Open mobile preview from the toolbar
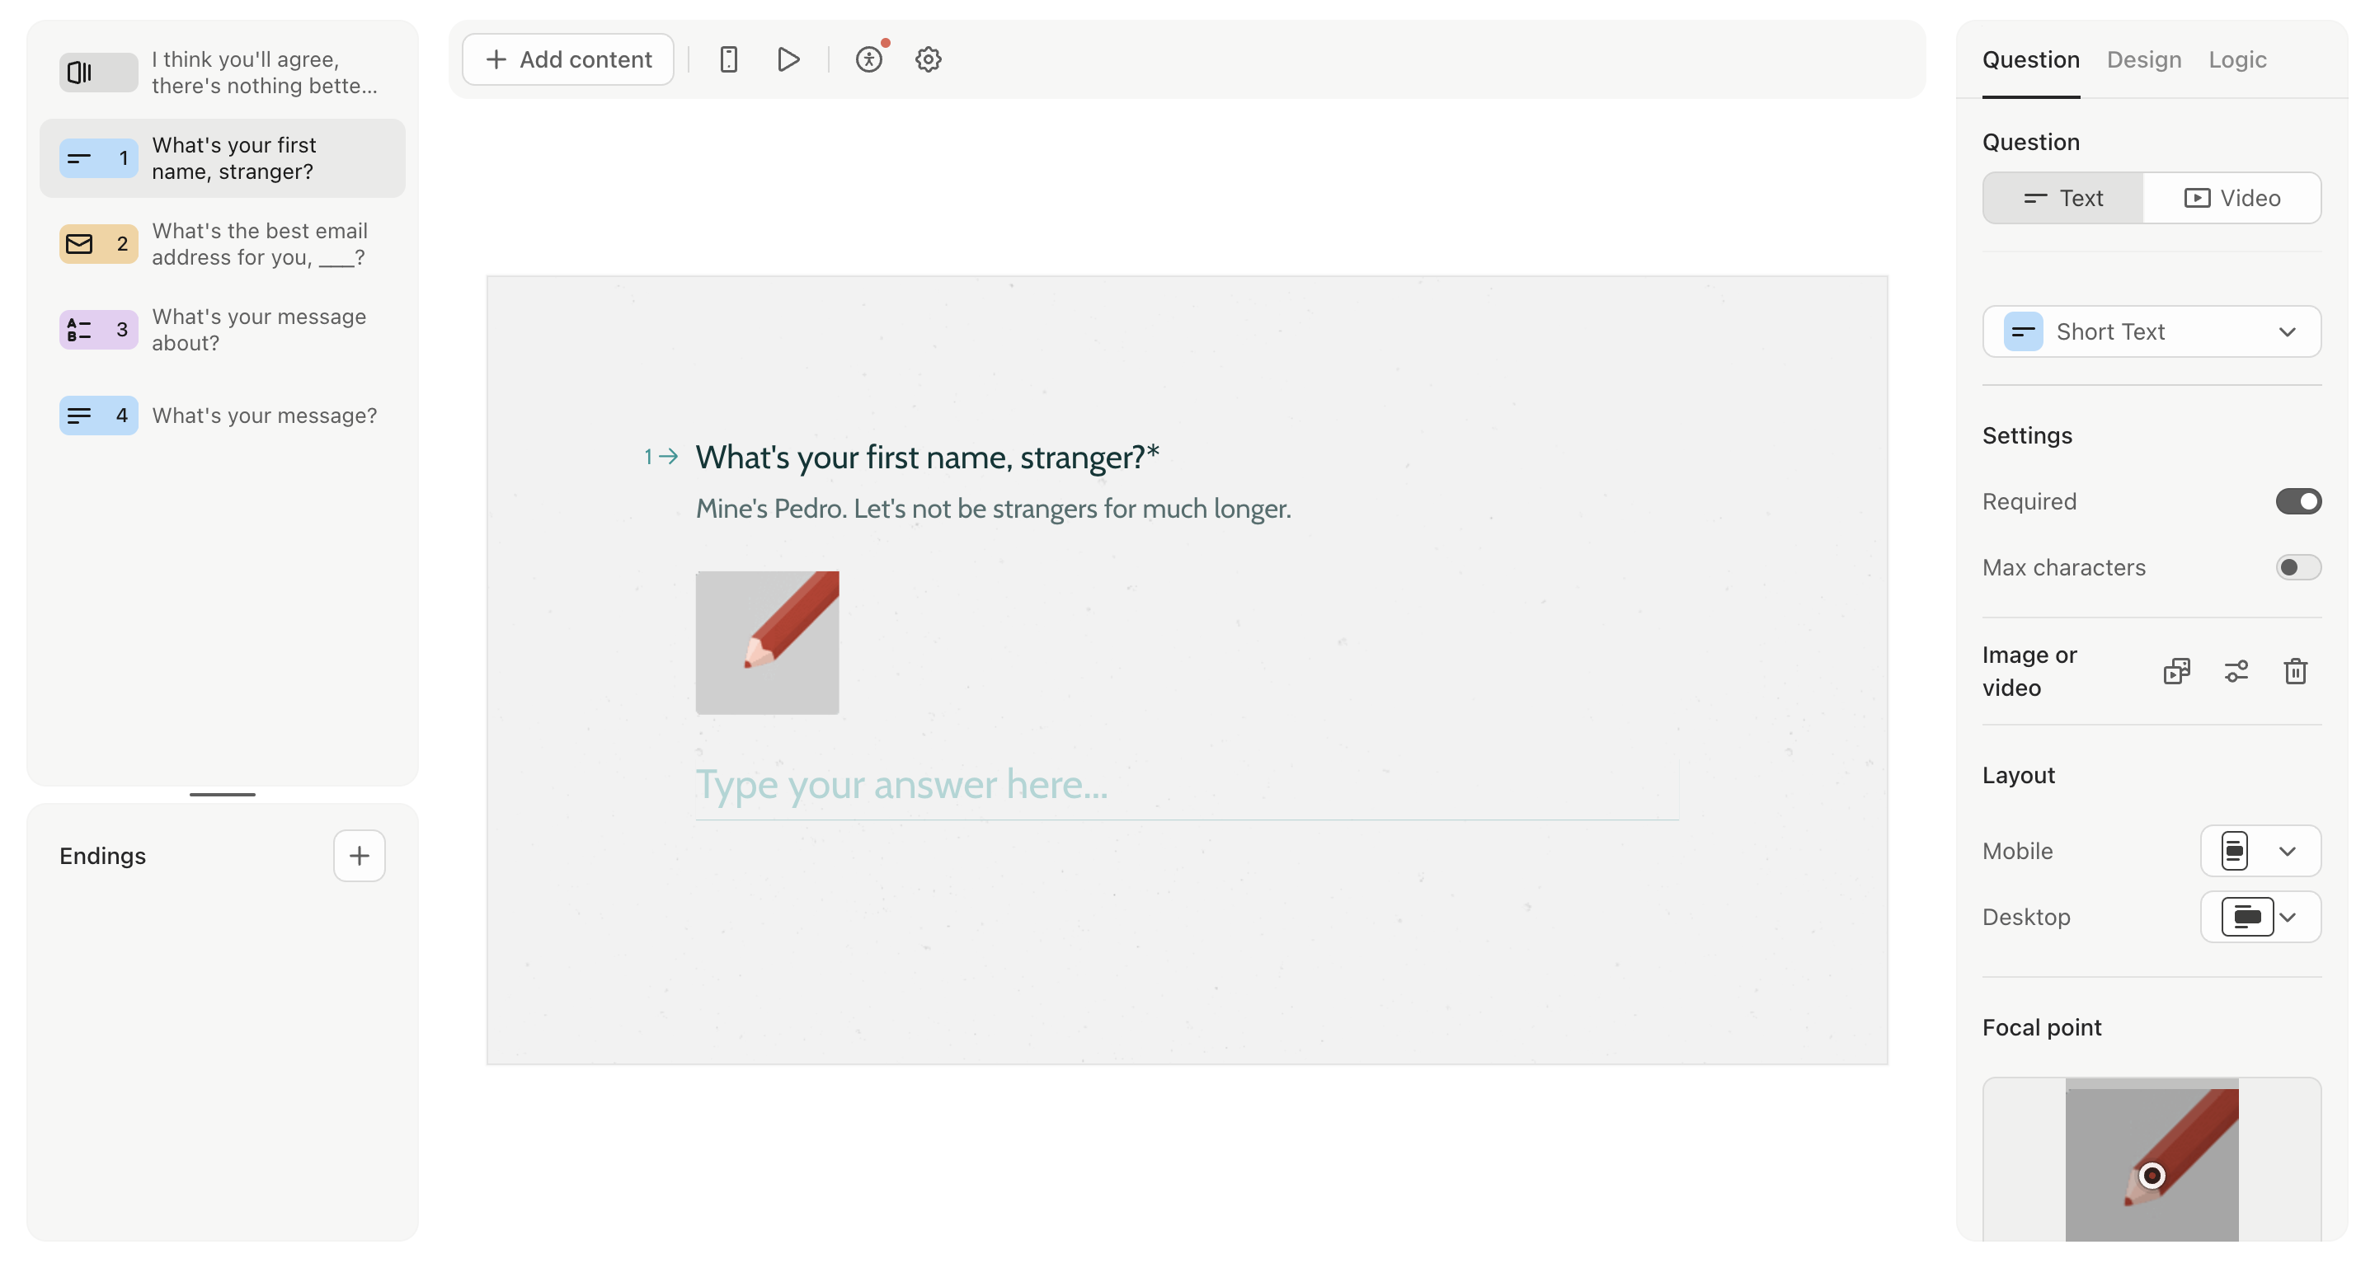The width and height of the screenshot is (2375, 1268). (x=728, y=59)
